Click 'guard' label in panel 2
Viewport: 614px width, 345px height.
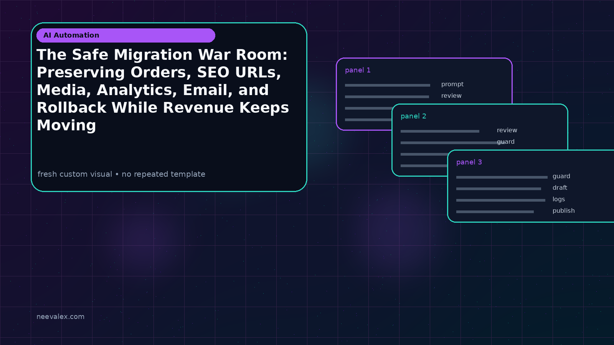click(506, 142)
